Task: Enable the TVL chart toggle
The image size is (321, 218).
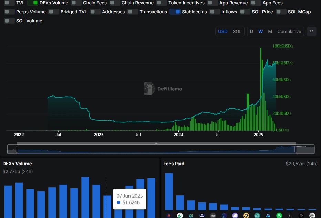Action: pyautogui.click(x=9, y=3)
